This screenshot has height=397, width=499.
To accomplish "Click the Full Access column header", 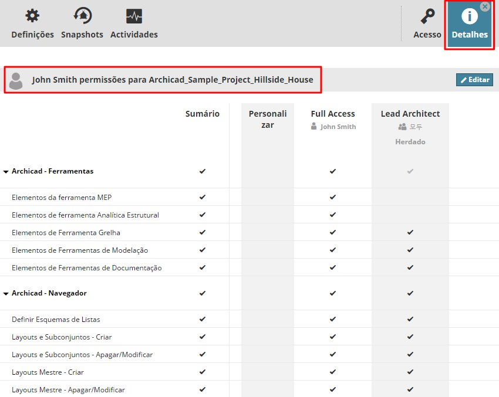I will pos(333,114).
